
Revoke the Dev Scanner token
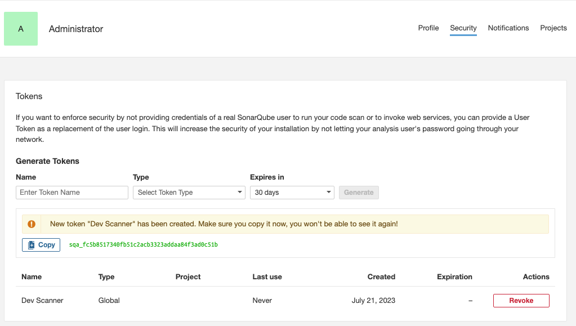pos(521,301)
